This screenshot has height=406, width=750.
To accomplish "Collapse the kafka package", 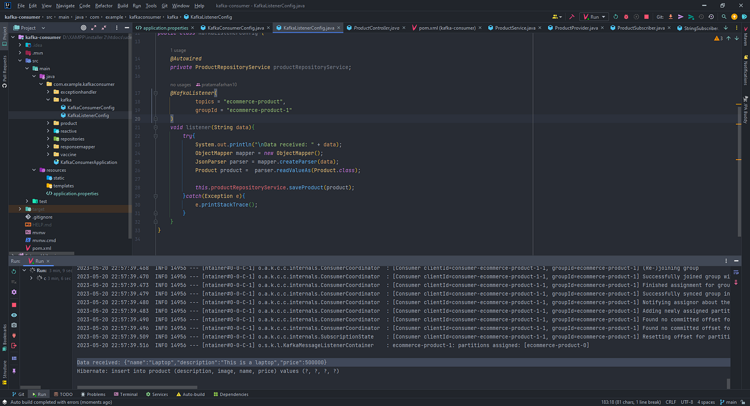I will (x=49, y=100).
